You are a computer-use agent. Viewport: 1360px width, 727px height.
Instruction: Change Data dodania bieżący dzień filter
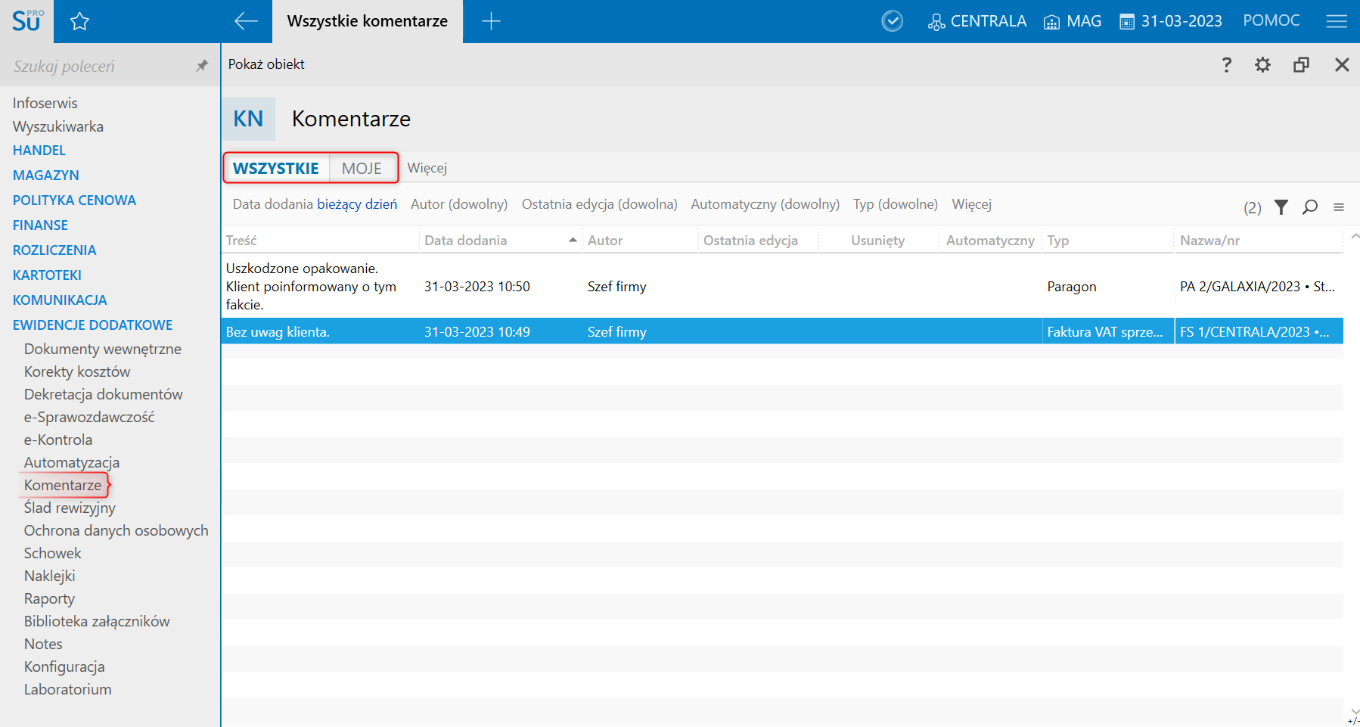click(315, 204)
